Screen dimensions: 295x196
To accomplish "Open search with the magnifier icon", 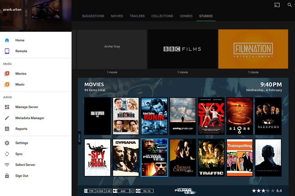I will [289, 5].
